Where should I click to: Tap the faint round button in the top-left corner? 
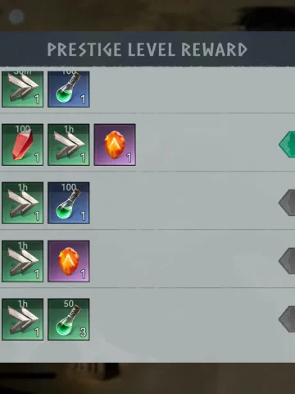point(16,16)
